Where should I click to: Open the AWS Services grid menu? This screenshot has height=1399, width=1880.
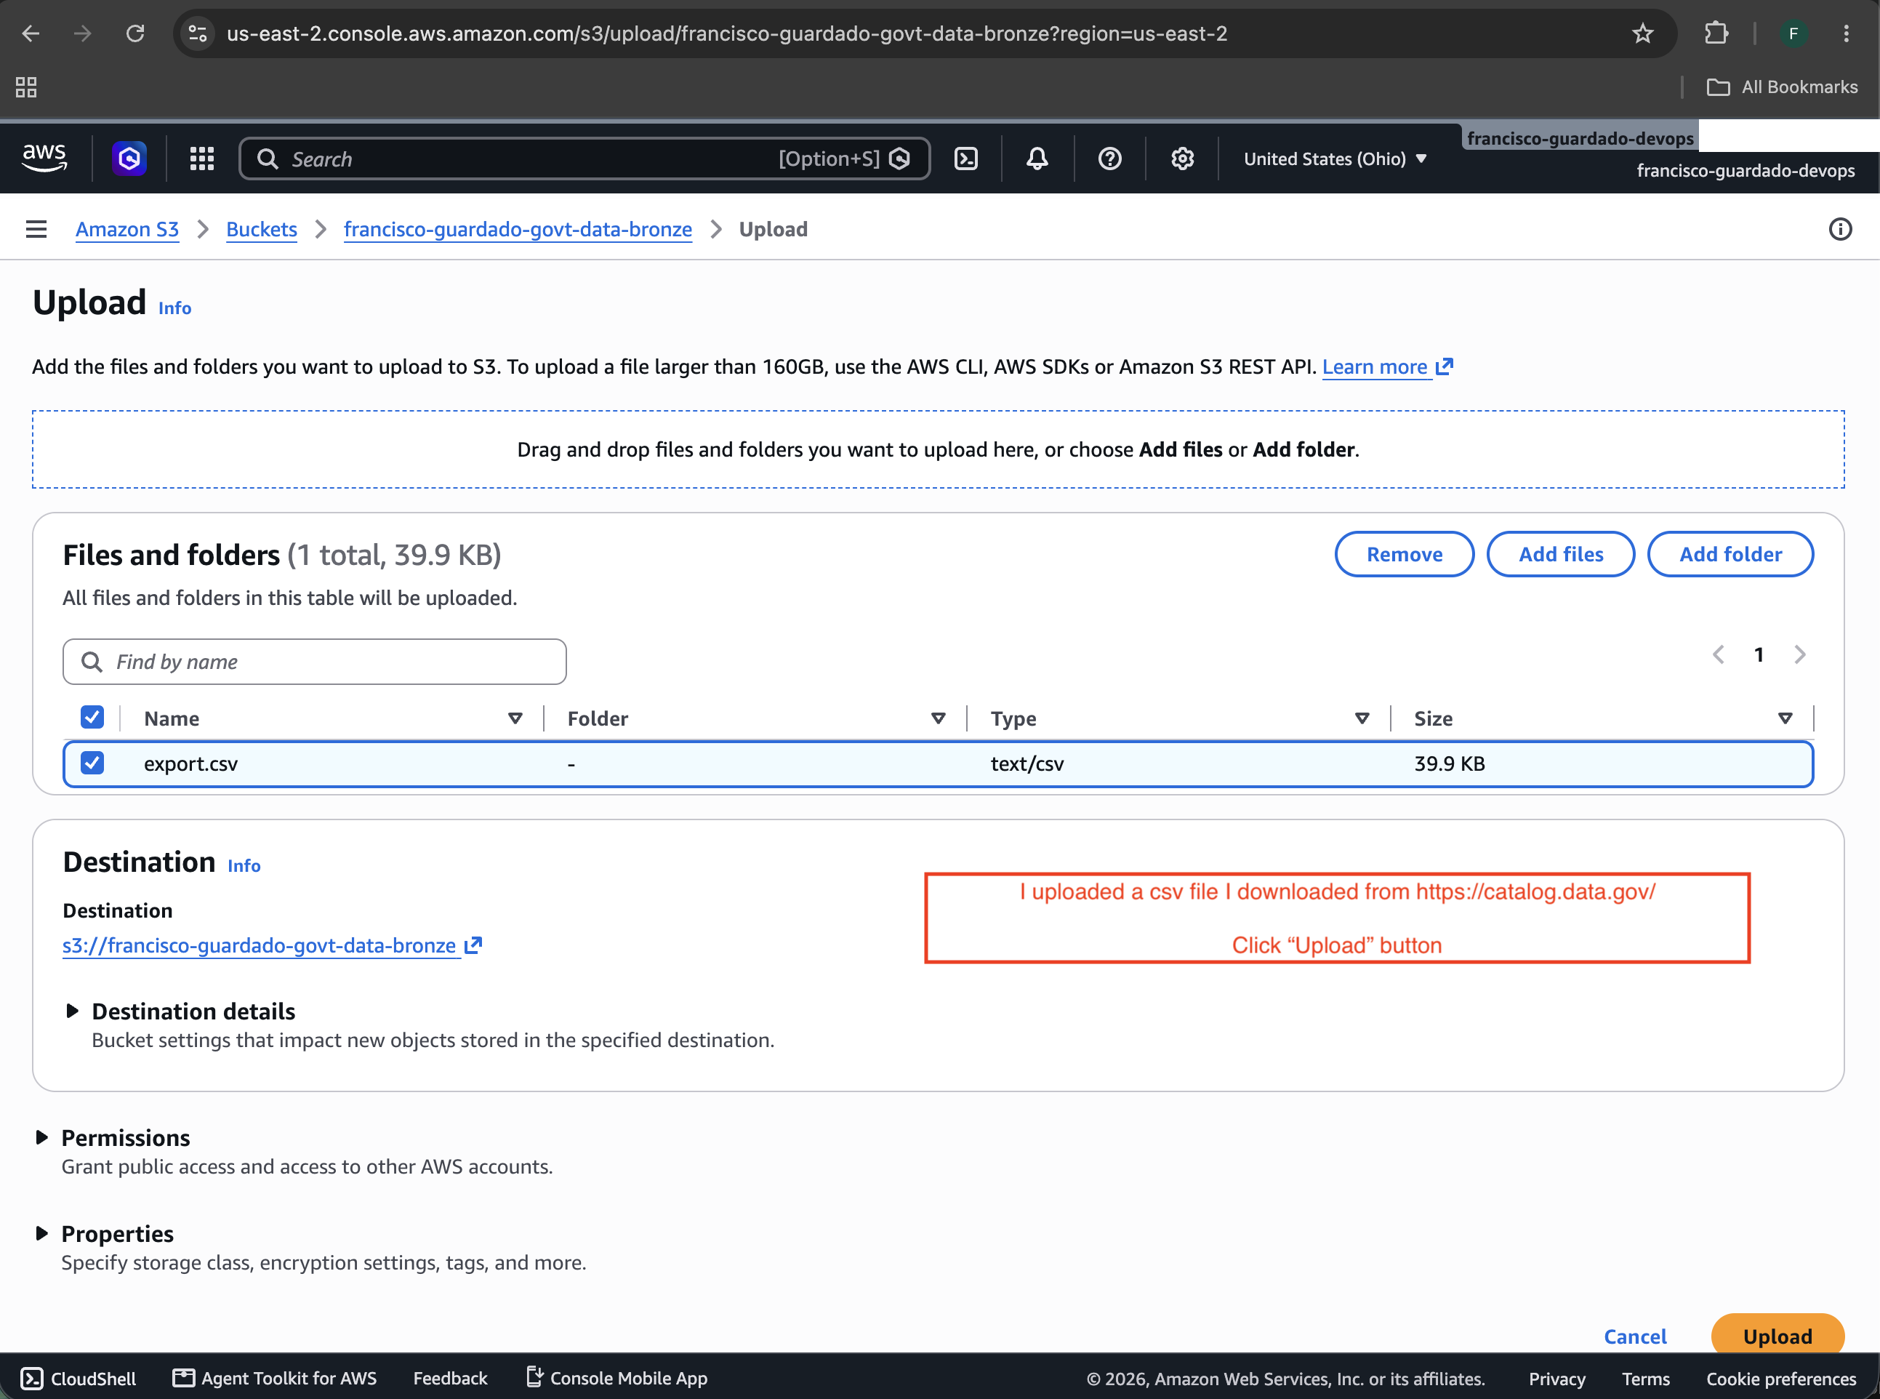click(x=201, y=159)
